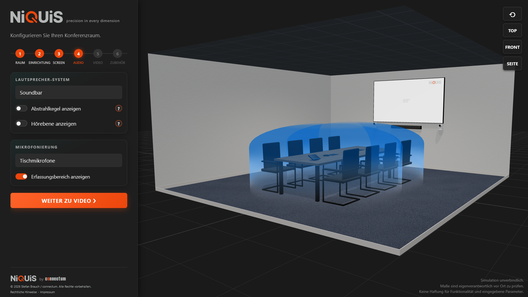
Task: Click the soundbar below the screen
Action: [406, 127]
